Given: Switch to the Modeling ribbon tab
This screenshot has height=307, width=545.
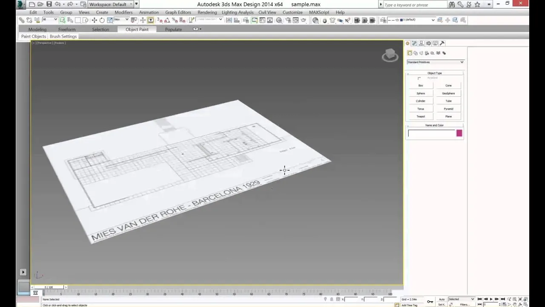Looking at the screenshot, I should click(37, 29).
